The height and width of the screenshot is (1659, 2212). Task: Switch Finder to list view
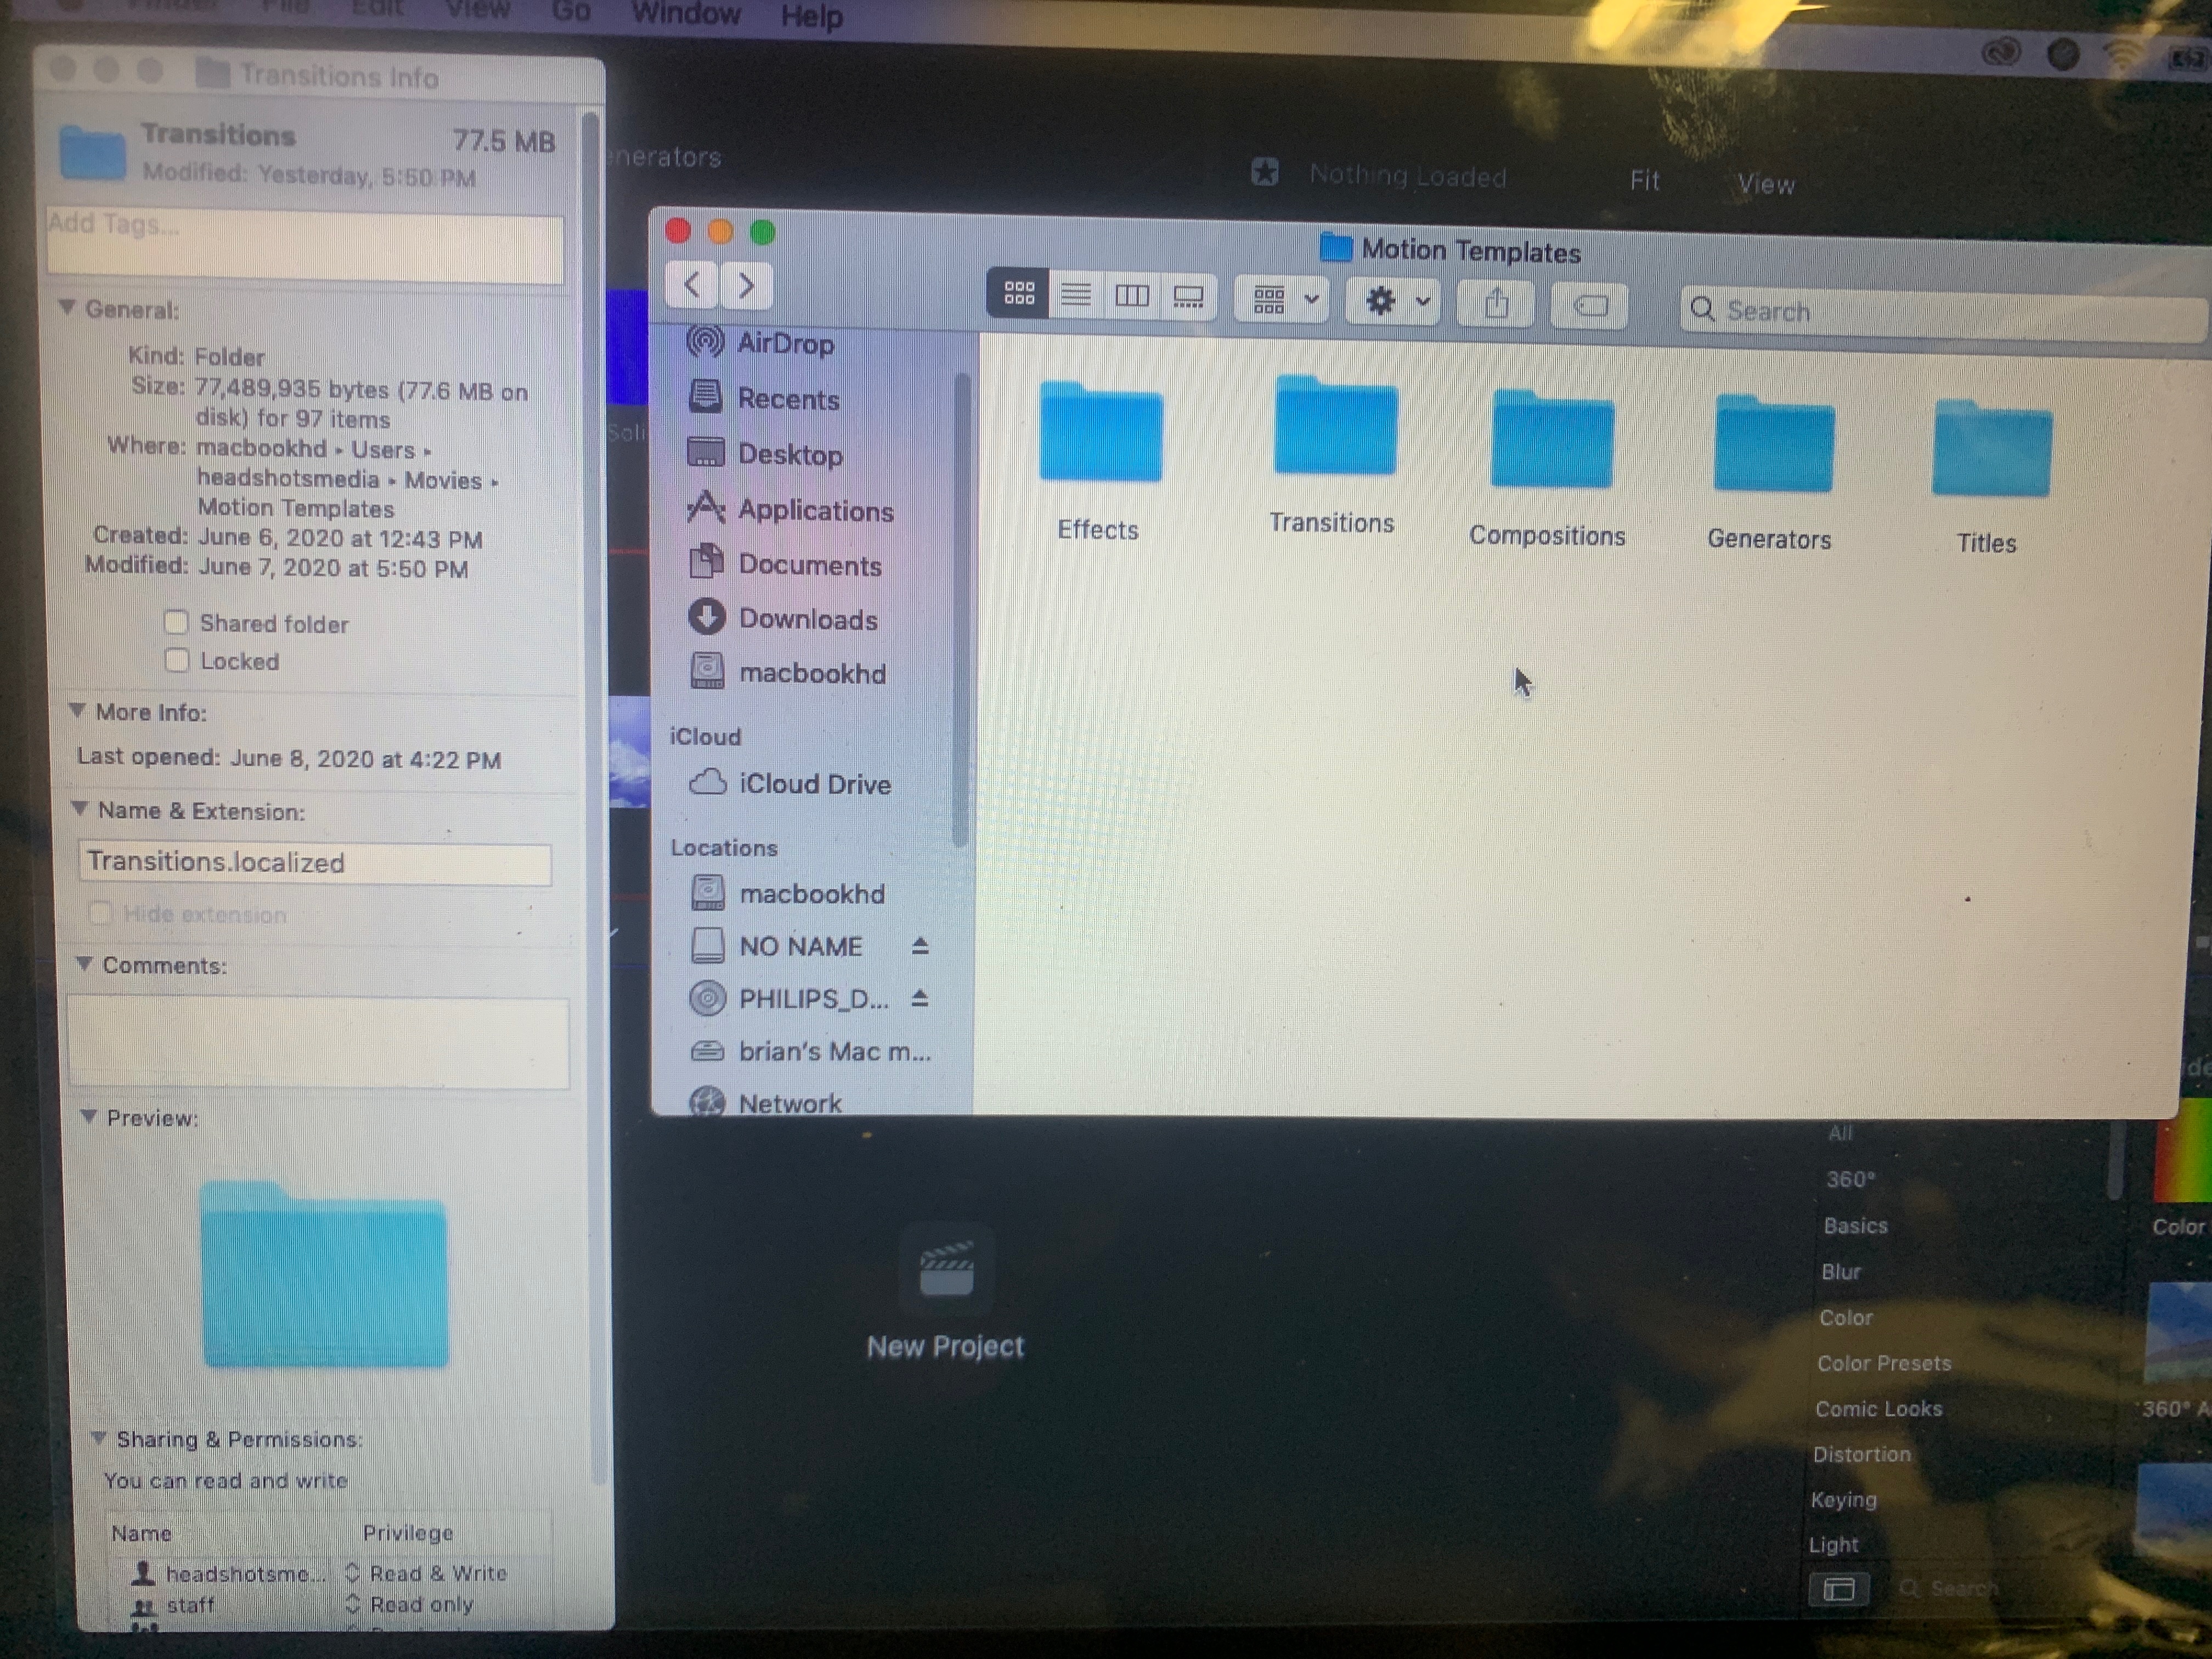(x=1076, y=295)
